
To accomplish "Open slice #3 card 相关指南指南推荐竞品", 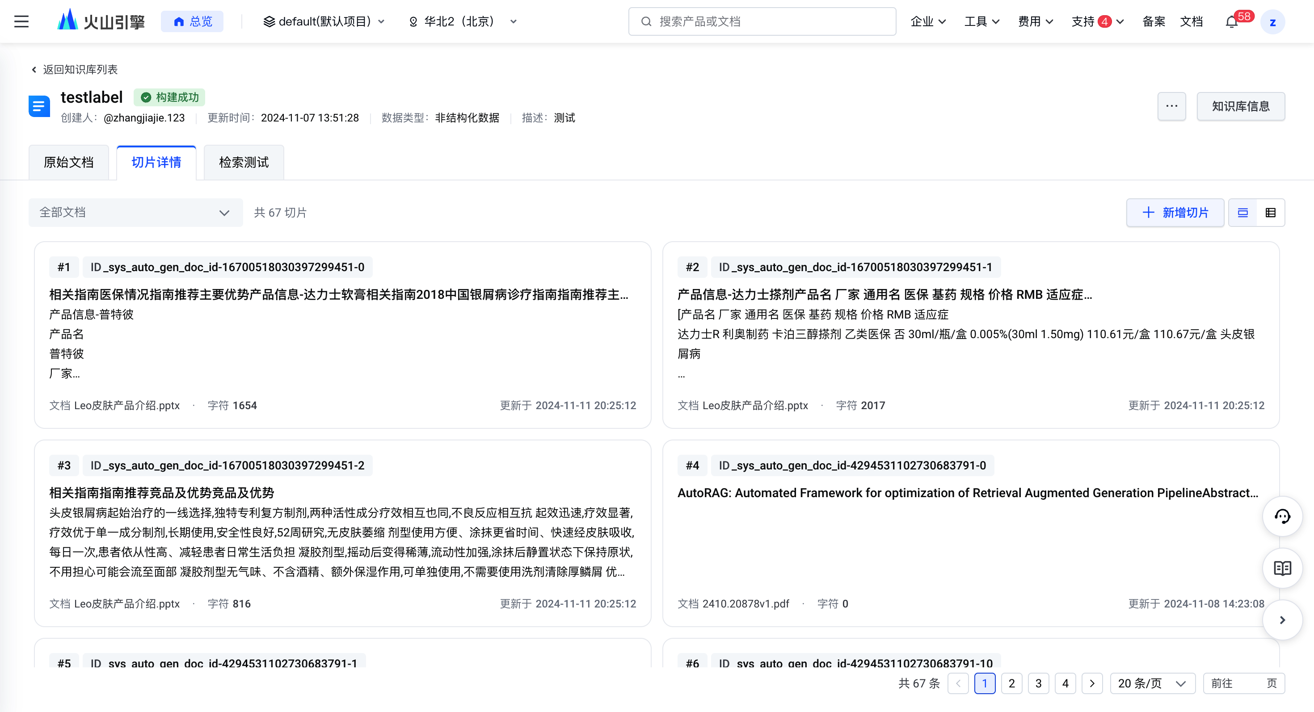I will click(x=343, y=533).
